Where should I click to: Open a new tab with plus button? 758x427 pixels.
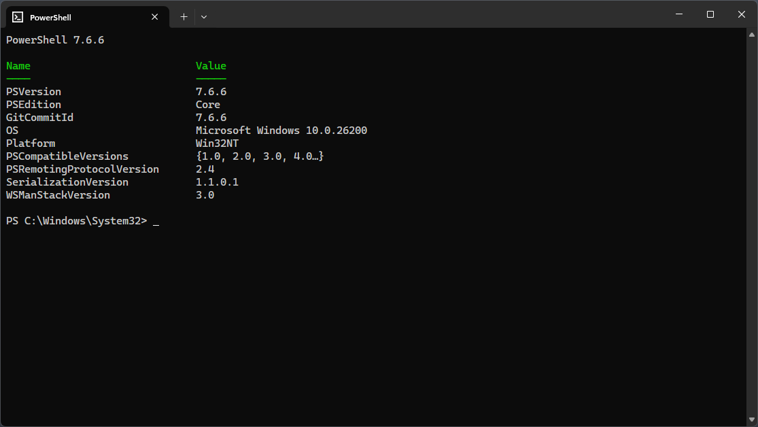(x=184, y=17)
